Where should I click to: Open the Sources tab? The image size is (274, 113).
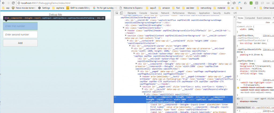pos(154,13)
